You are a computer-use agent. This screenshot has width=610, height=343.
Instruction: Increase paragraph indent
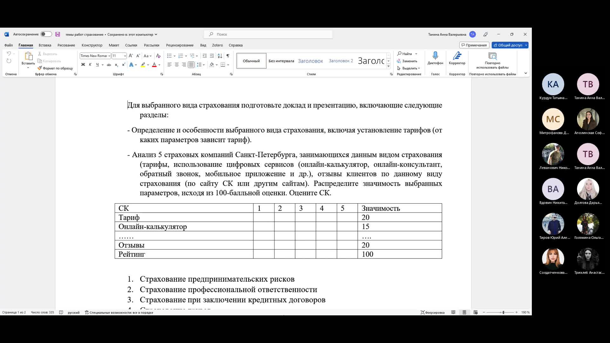[x=212, y=56]
